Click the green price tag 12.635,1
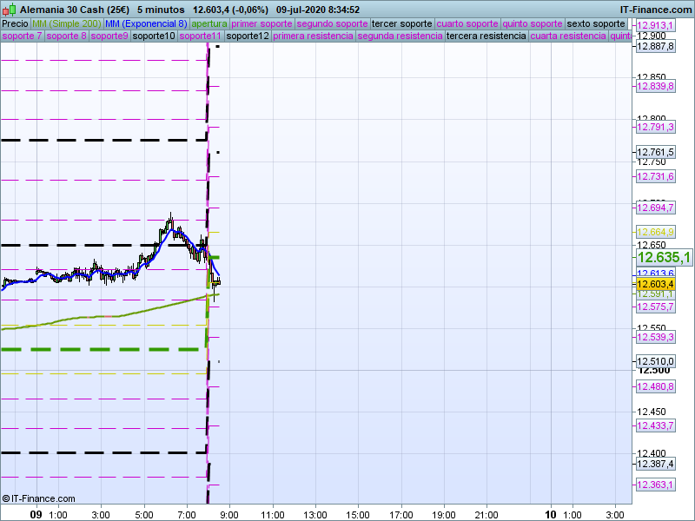695x521 pixels. [664, 257]
